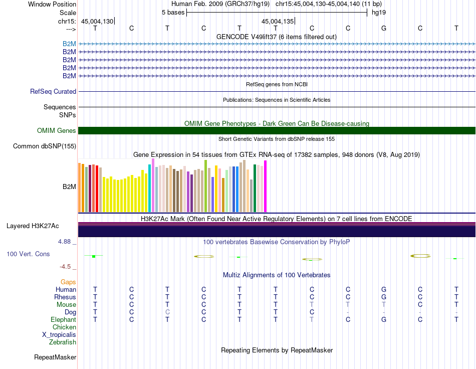Viewport: 476px width, 369px height.
Task: Click the RepeatMasker track label
Action: [x=55, y=357]
